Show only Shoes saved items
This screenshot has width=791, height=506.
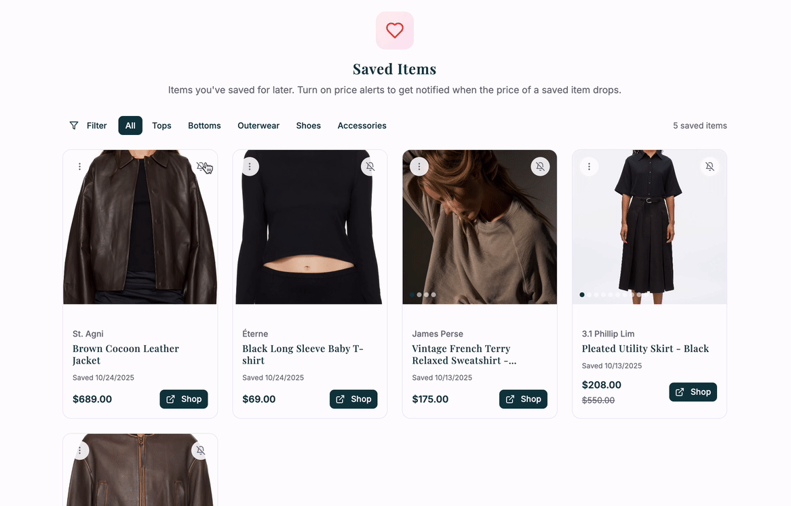pos(309,125)
